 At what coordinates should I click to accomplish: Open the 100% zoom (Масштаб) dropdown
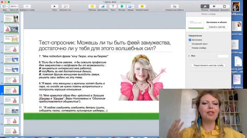coord(14,7)
